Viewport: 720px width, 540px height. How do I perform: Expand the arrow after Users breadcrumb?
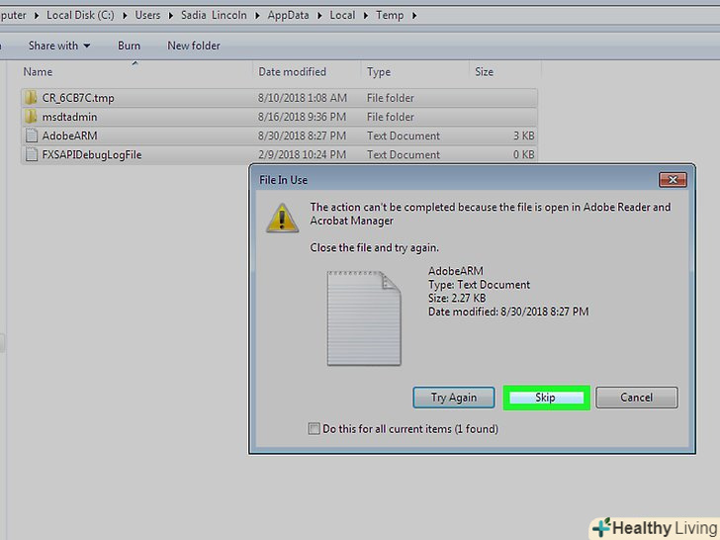pyautogui.click(x=171, y=16)
